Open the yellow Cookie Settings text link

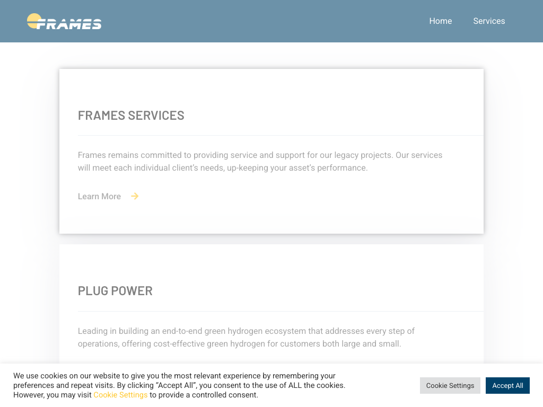pos(120,395)
